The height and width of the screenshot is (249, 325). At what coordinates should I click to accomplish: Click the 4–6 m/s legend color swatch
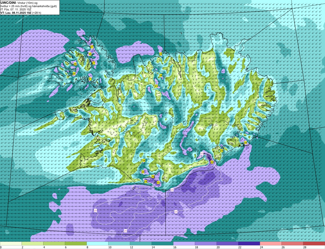[x=54, y=243]
